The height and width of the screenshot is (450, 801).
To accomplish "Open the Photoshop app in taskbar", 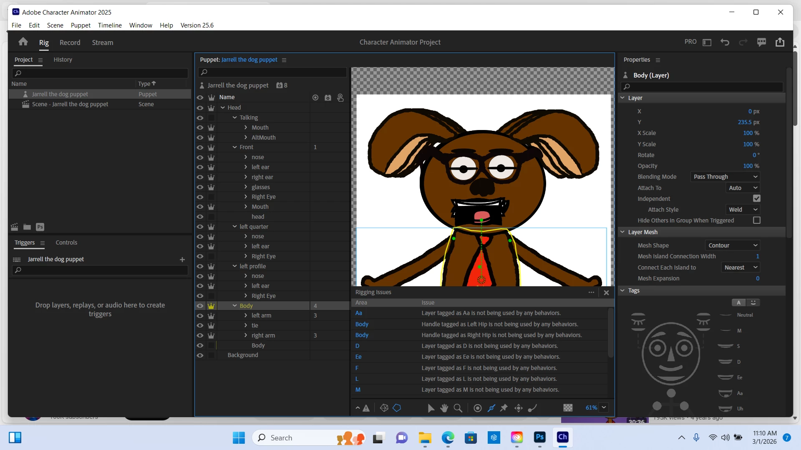I will pyautogui.click(x=539, y=437).
